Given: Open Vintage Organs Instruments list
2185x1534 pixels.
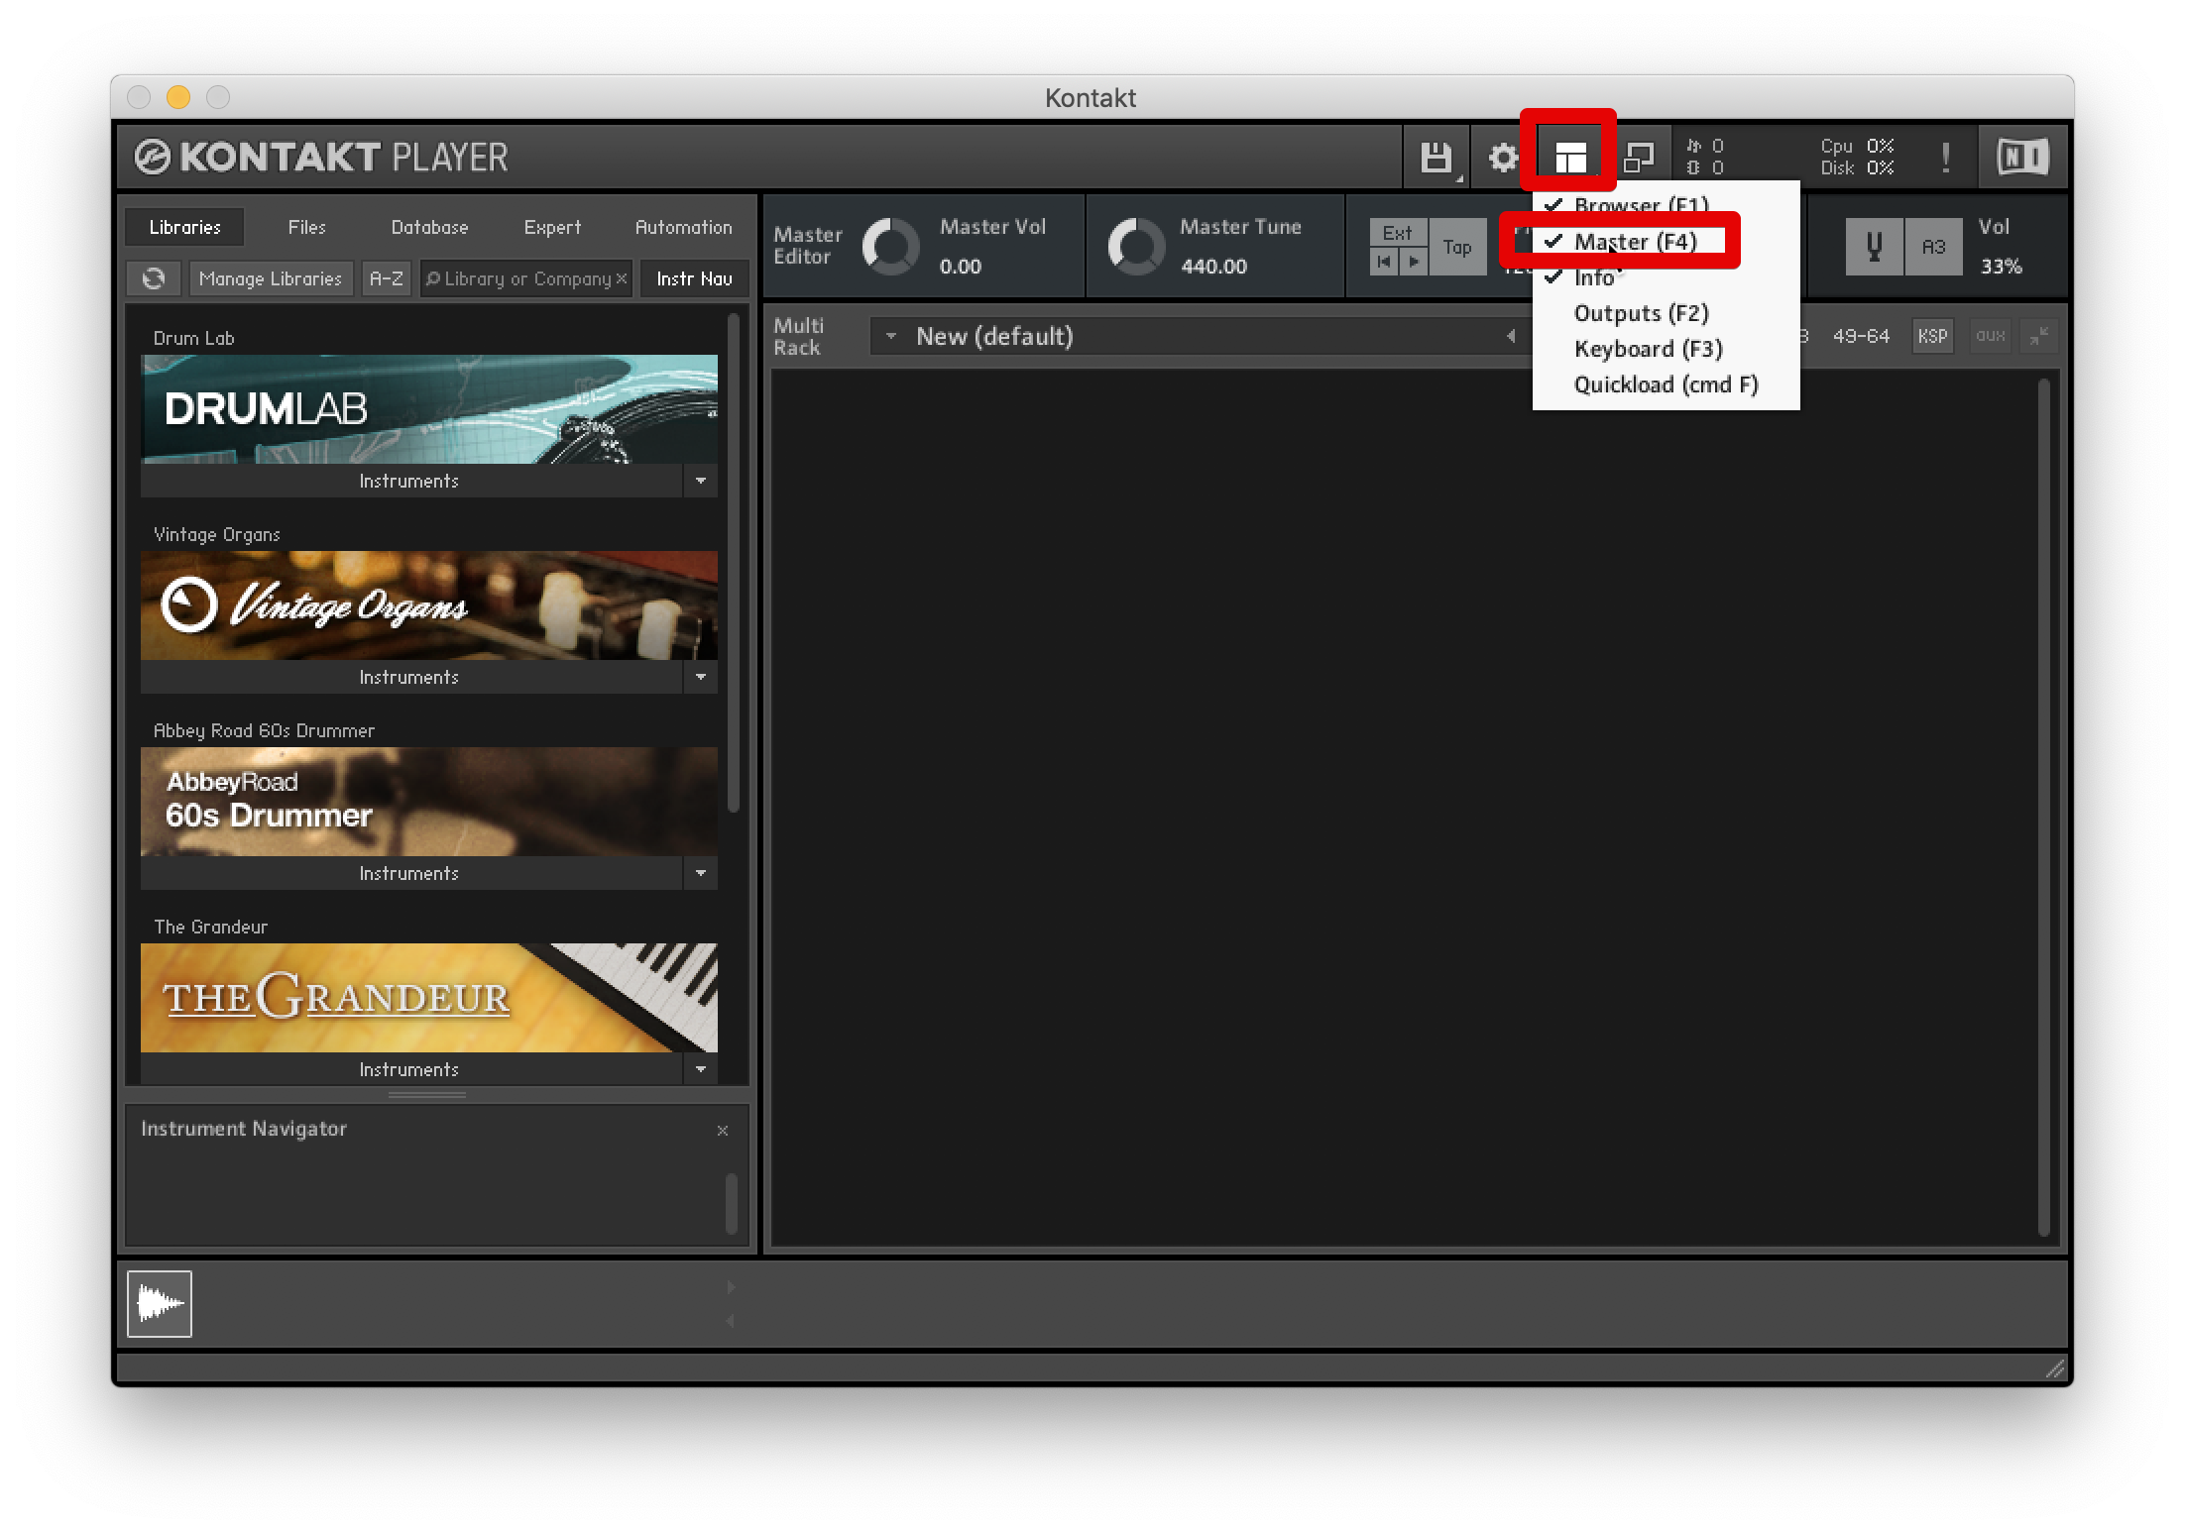Looking at the screenshot, I should coord(410,678).
